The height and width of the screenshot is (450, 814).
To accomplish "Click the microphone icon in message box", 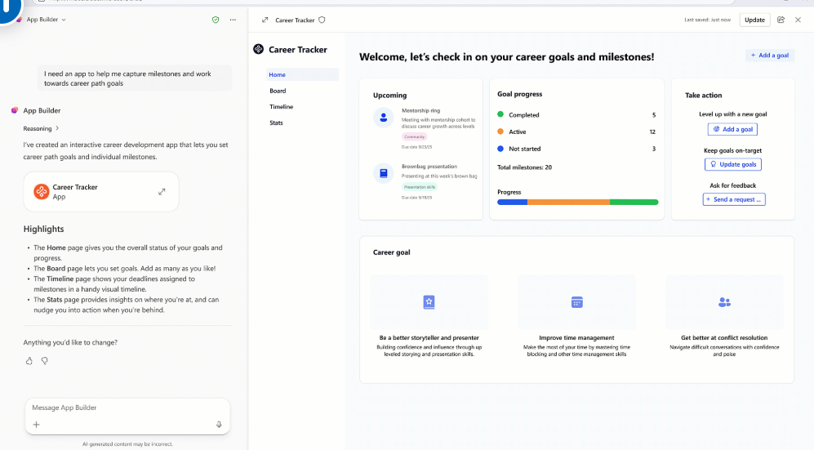I will tap(219, 425).
